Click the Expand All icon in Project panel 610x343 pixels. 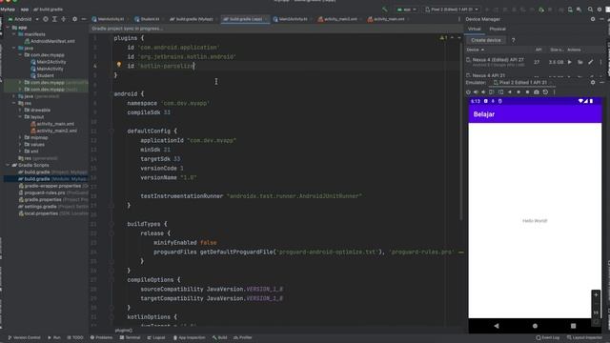[54, 19]
